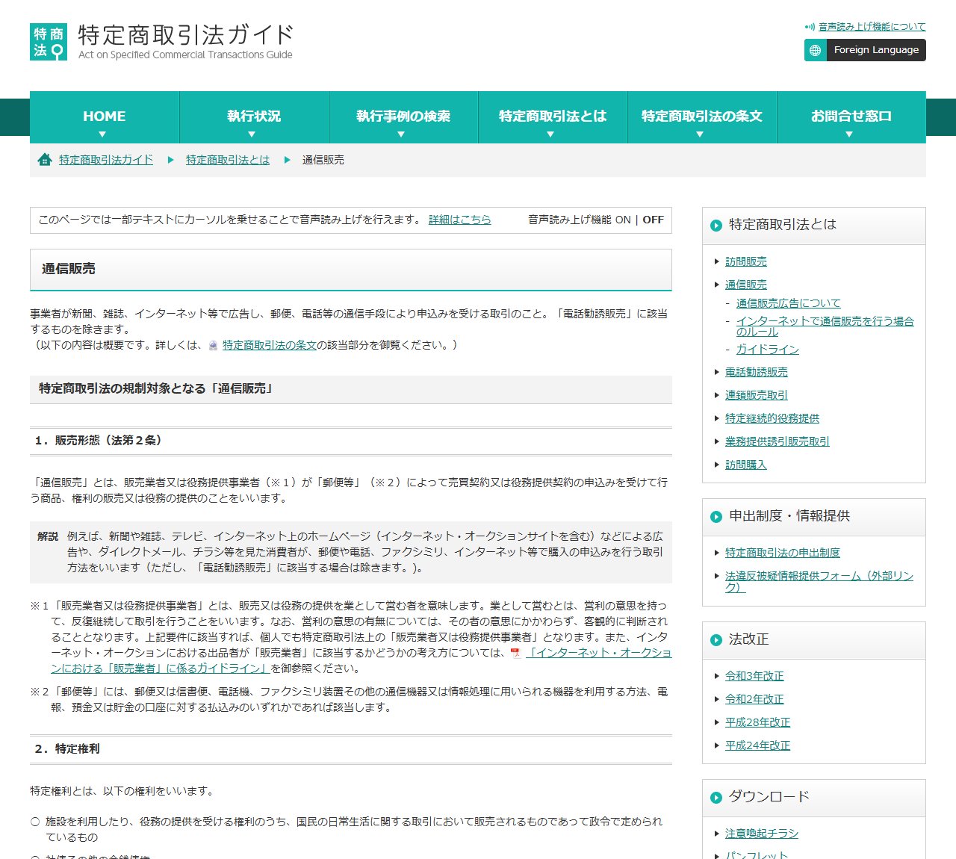Open the 特定商取引法の申出制度 link
Viewport: 956px width, 859px height.
coord(783,553)
